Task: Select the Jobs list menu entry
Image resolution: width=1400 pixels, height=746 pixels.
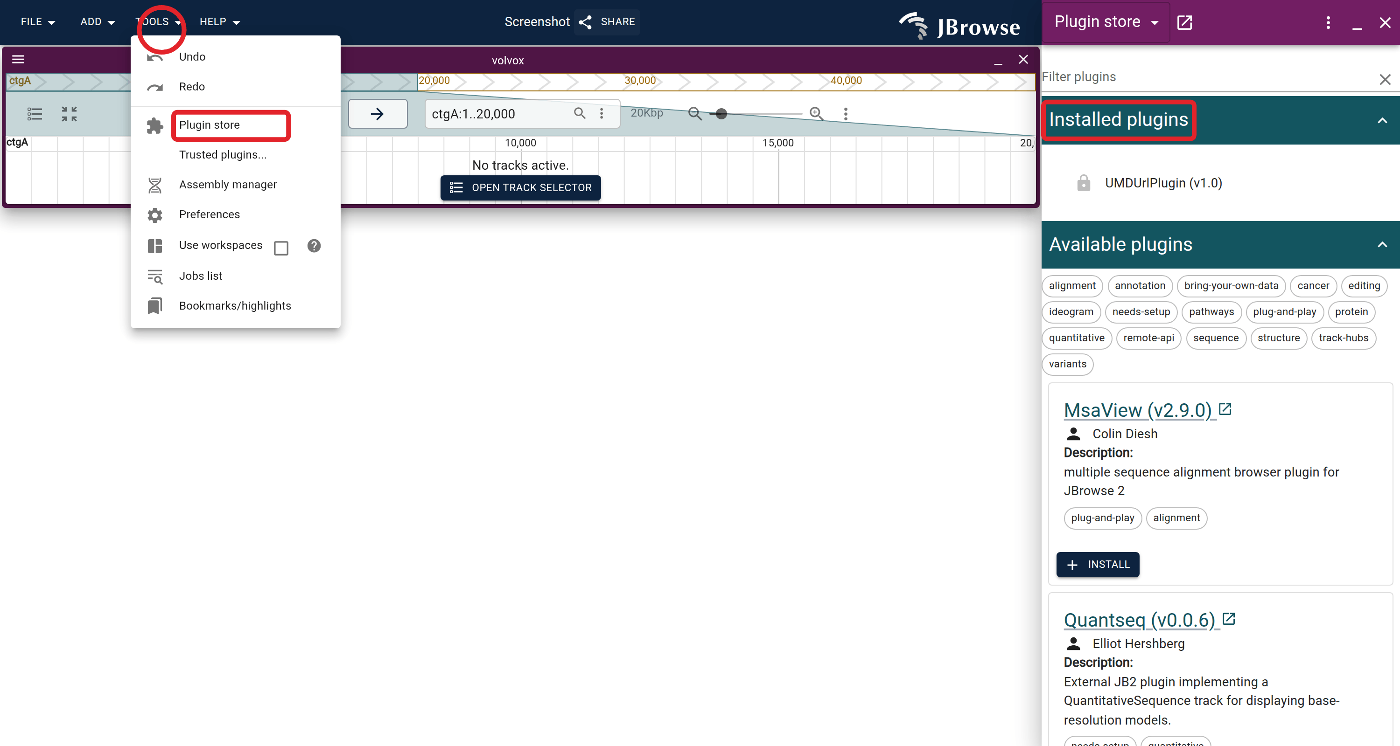Action: coord(235,276)
